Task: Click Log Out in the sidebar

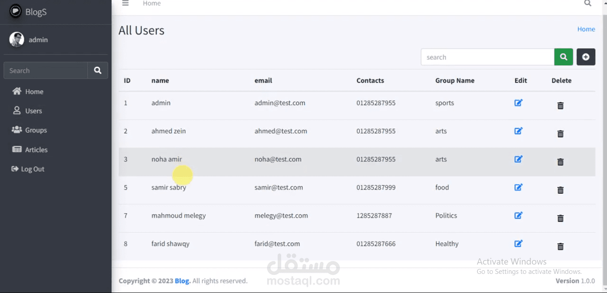Action: point(32,169)
